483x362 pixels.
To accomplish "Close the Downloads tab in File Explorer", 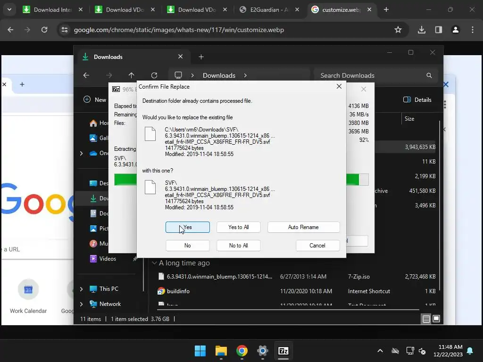I will coord(180,57).
